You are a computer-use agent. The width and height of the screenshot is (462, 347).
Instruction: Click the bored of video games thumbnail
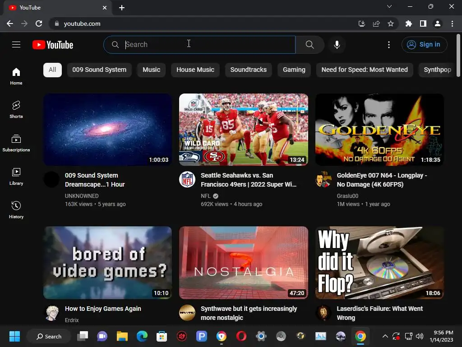coord(107,263)
